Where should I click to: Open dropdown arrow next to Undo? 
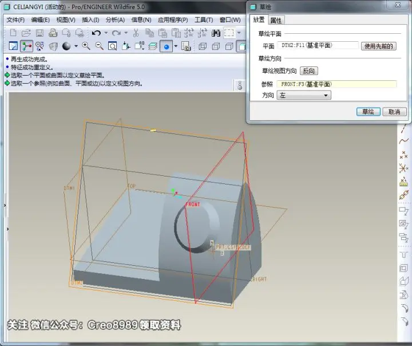[106, 33]
